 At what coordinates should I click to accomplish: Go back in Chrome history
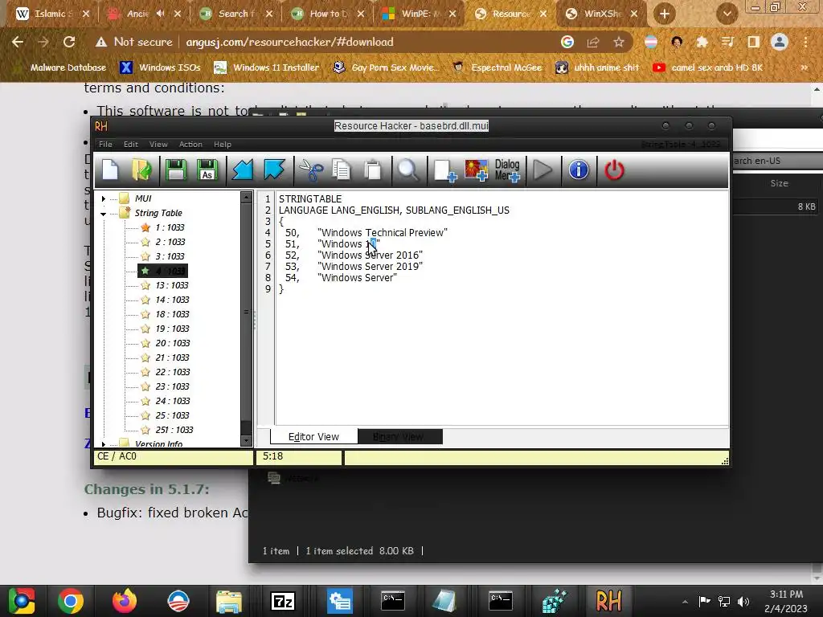[18, 42]
